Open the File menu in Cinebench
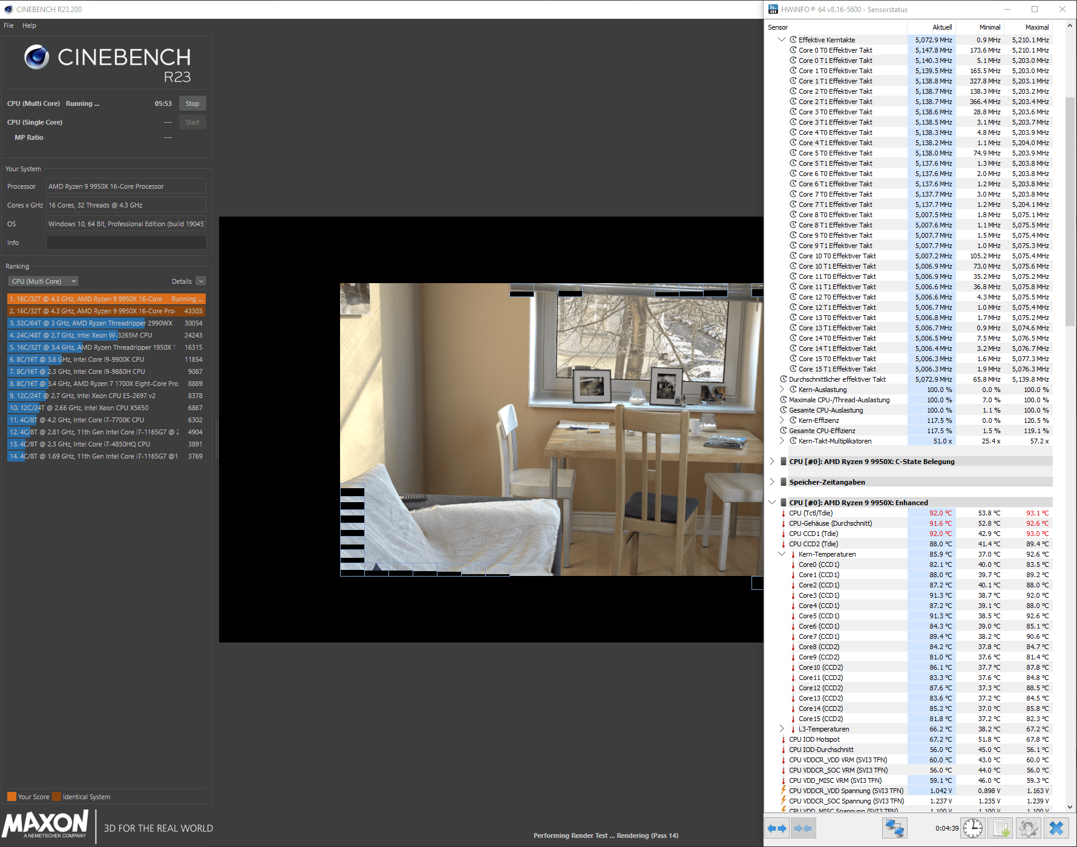Viewport: 1077px width, 847px height. [x=8, y=25]
